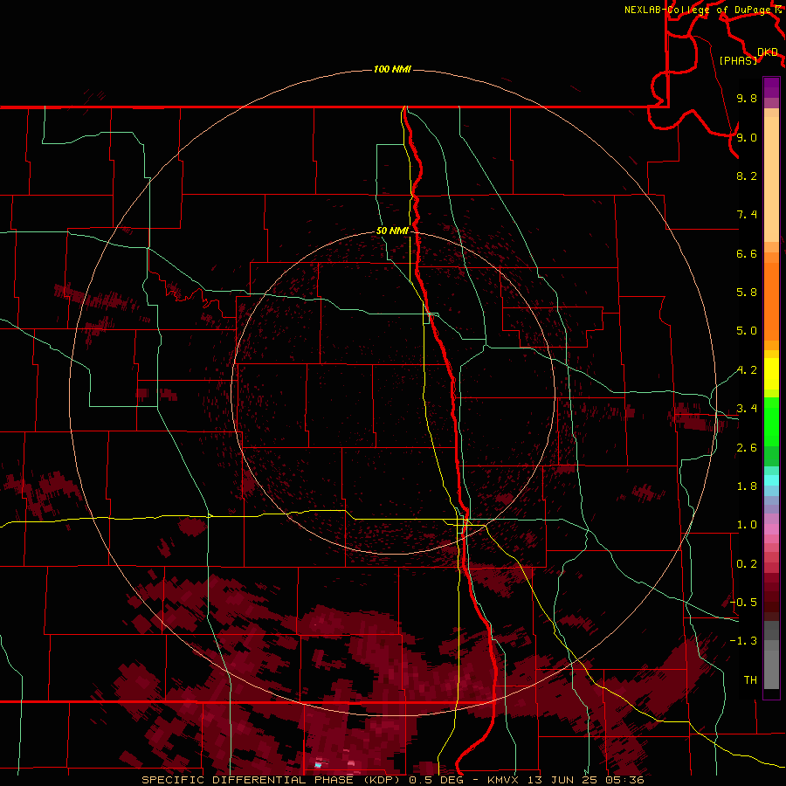Select the 0.2 value on the color scale
786x786 pixels.
pyautogui.click(x=747, y=564)
